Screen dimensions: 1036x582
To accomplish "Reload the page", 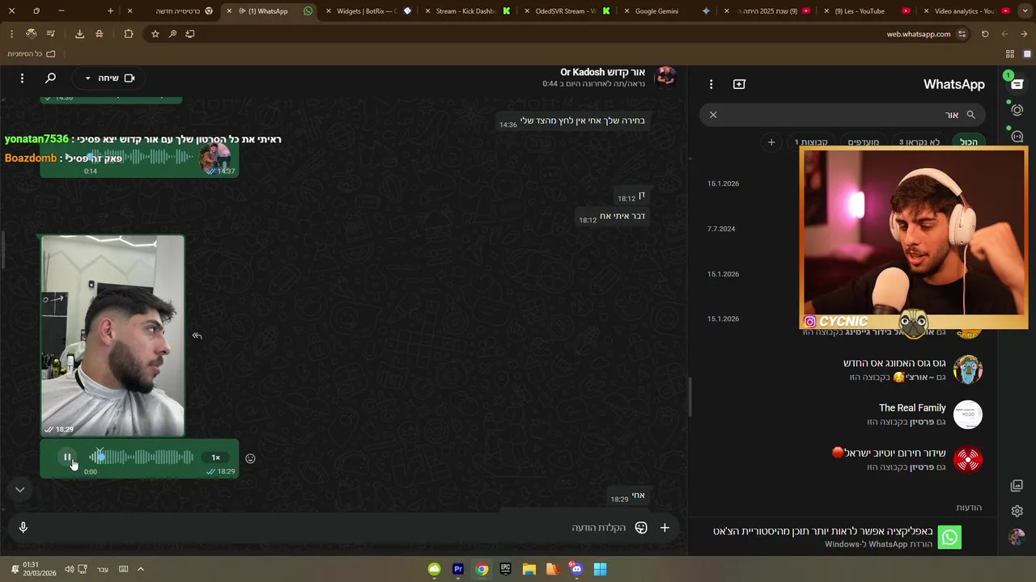I will tap(985, 34).
